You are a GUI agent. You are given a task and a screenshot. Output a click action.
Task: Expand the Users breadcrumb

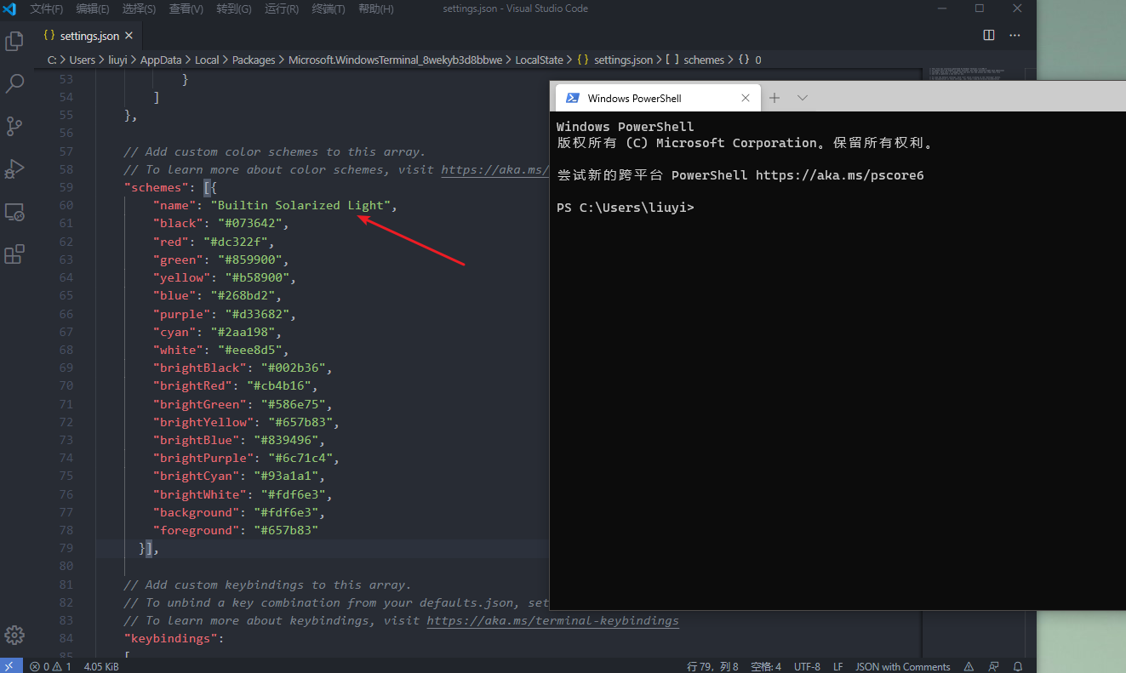[82, 60]
